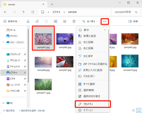Screen dimensions: 142x113
Task: Select sample5.jpg autumn thumbnail
Action: 130,39
